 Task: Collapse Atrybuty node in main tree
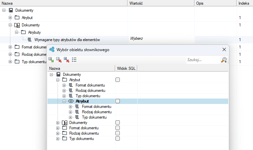point(16,32)
